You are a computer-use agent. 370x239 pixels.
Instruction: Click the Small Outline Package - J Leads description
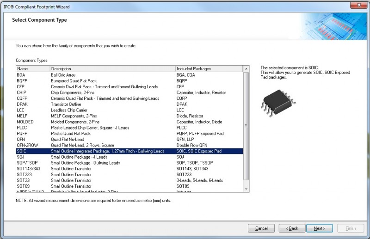pyautogui.click(x=79, y=157)
